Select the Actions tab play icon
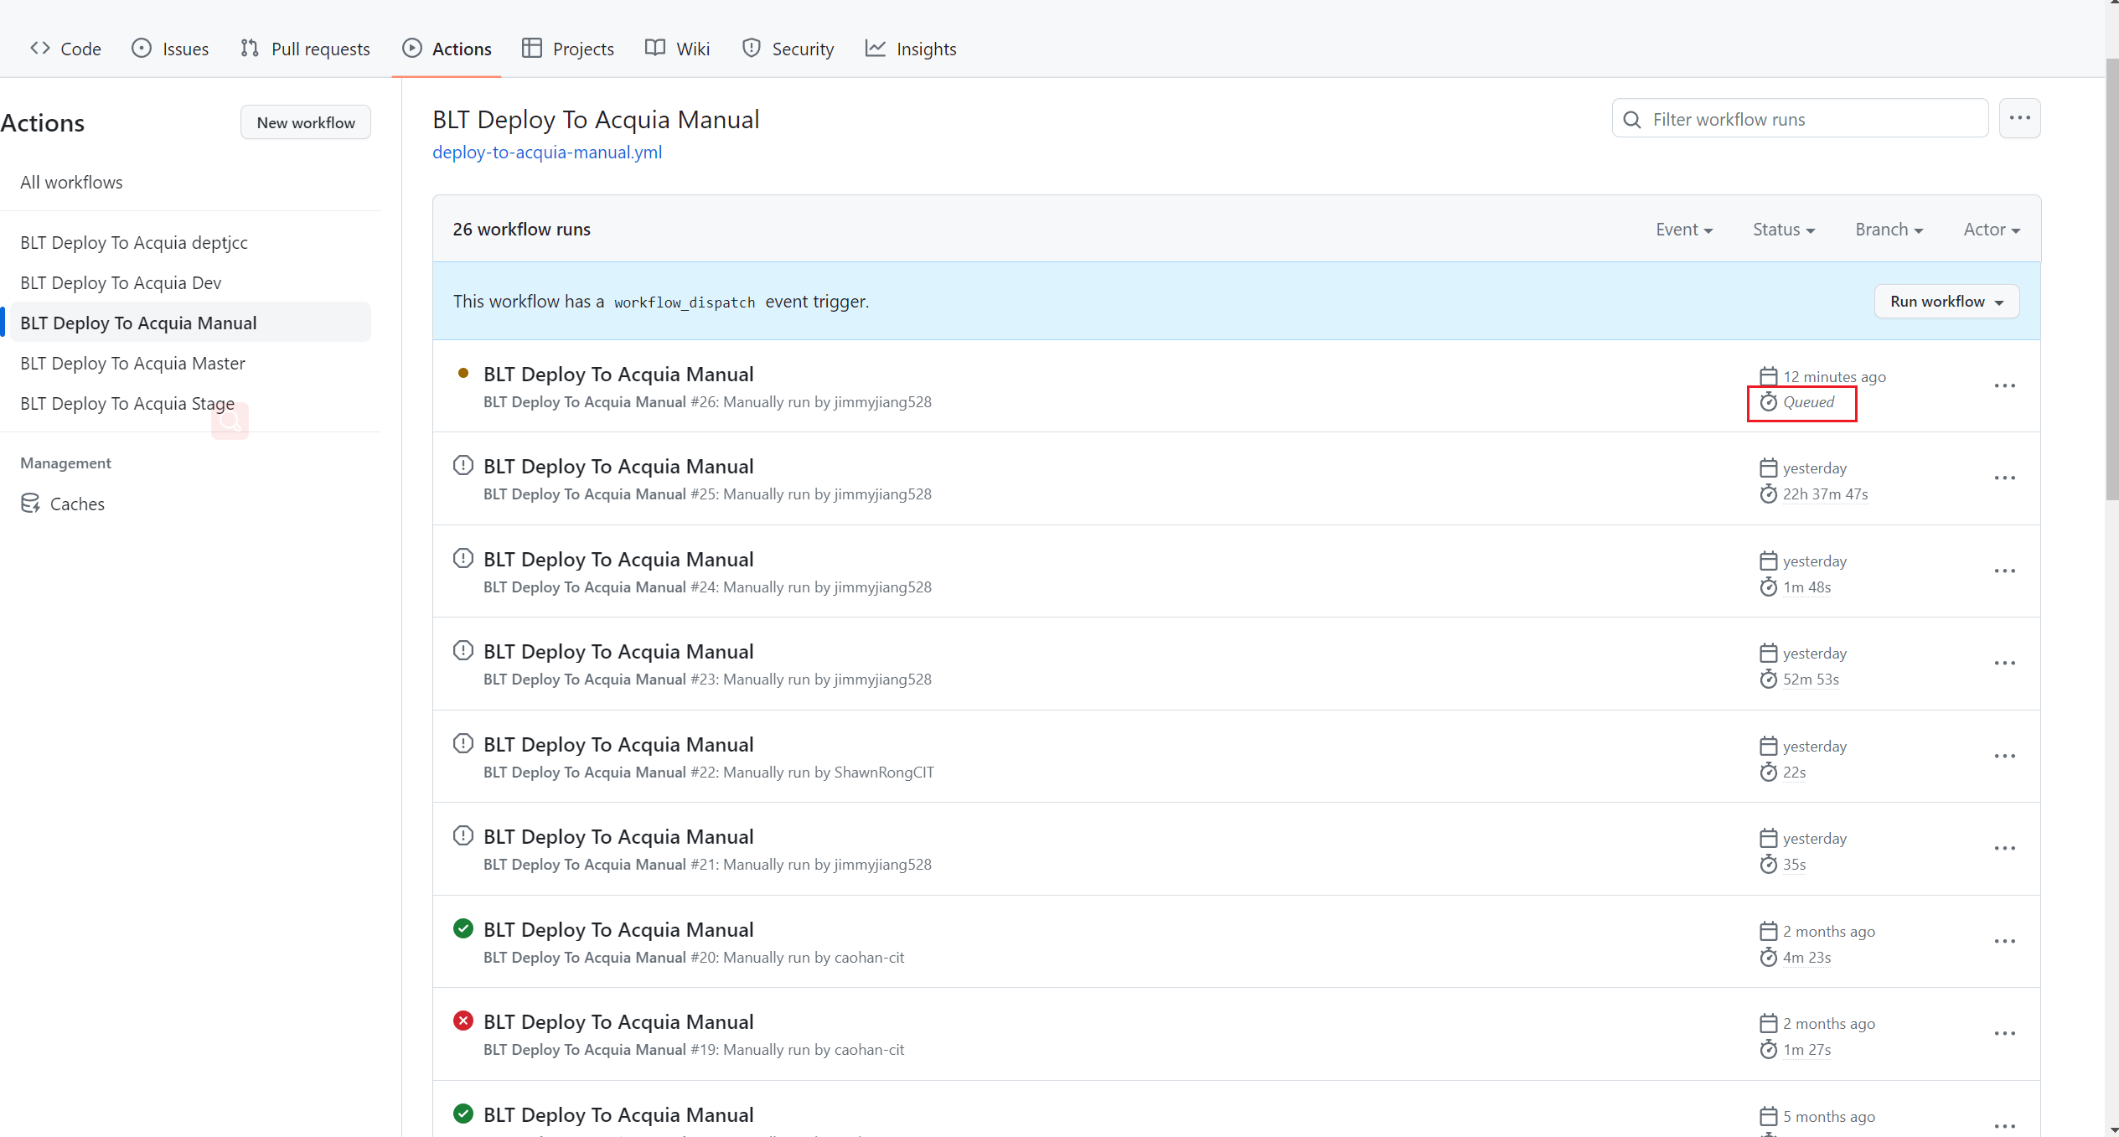2119x1137 pixels. click(x=411, y=49)
